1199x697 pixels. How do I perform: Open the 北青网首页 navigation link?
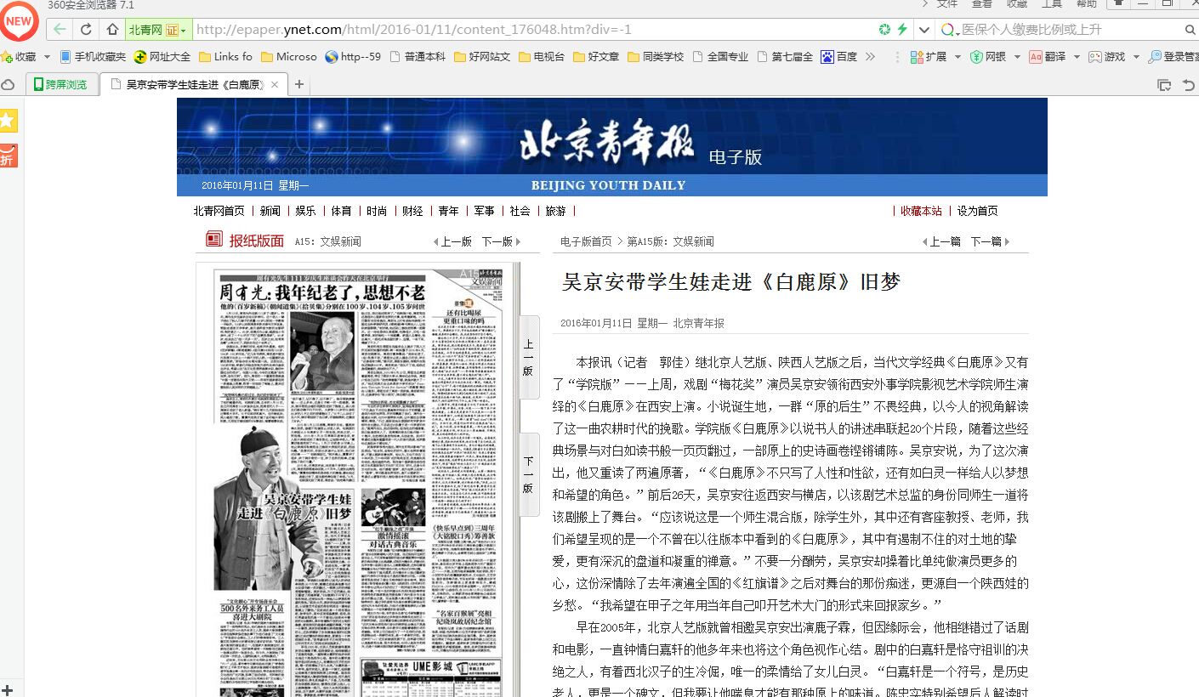coord(219,211)
